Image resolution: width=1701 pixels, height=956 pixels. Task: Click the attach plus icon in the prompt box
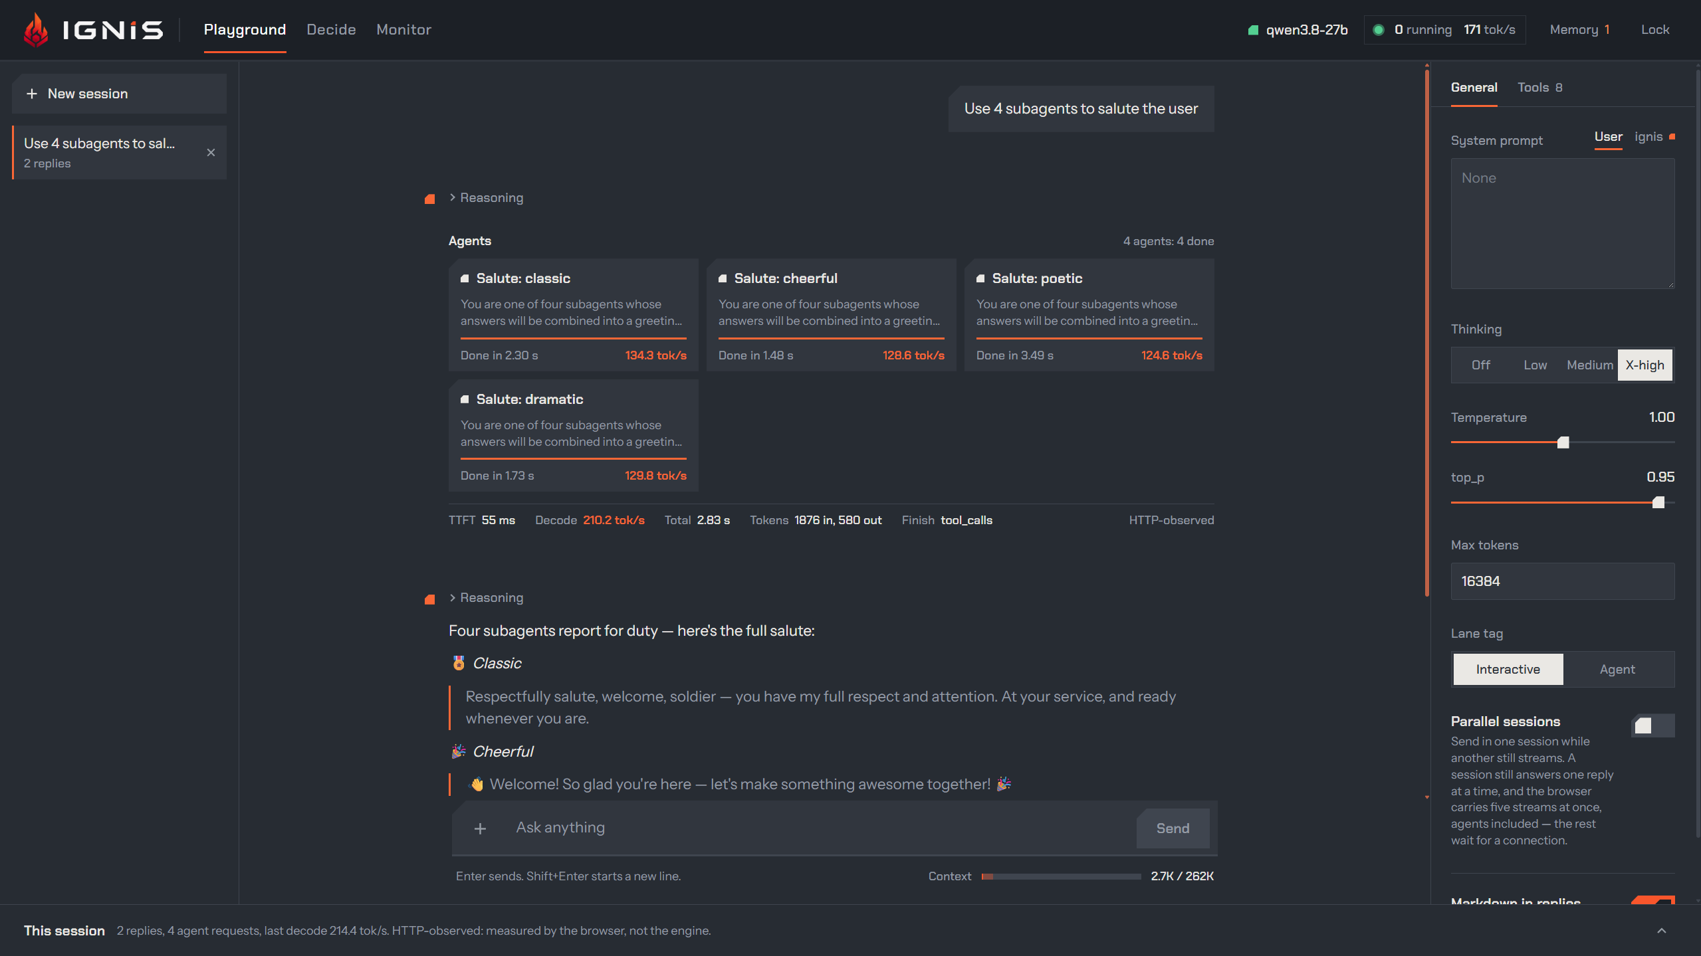pos(480,828)
